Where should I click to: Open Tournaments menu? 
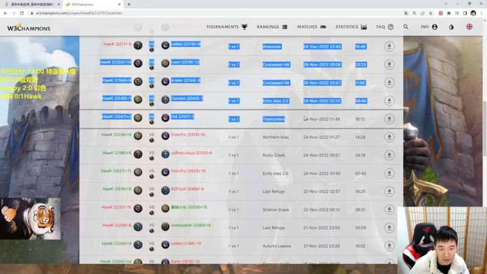pyautogui.click(x=227, y=27)
